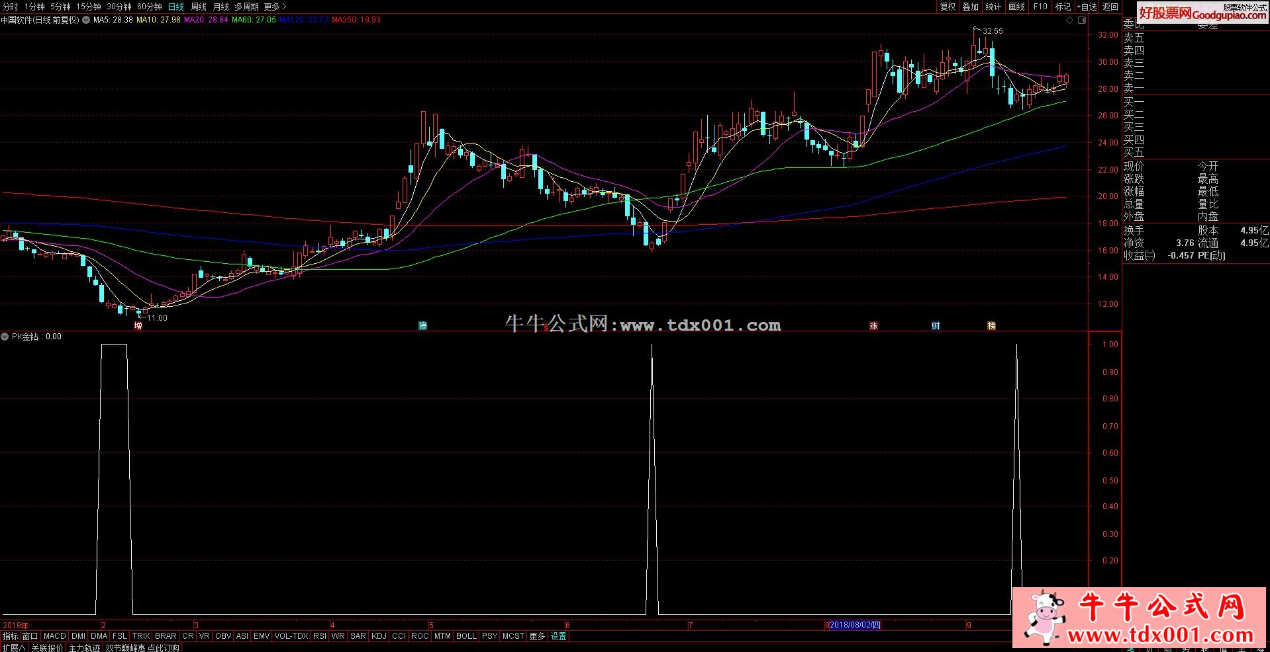Image resolution: width=1270 pixels, height=652 pixels.
Task: Add stock with +自选
Action: 1087,7
